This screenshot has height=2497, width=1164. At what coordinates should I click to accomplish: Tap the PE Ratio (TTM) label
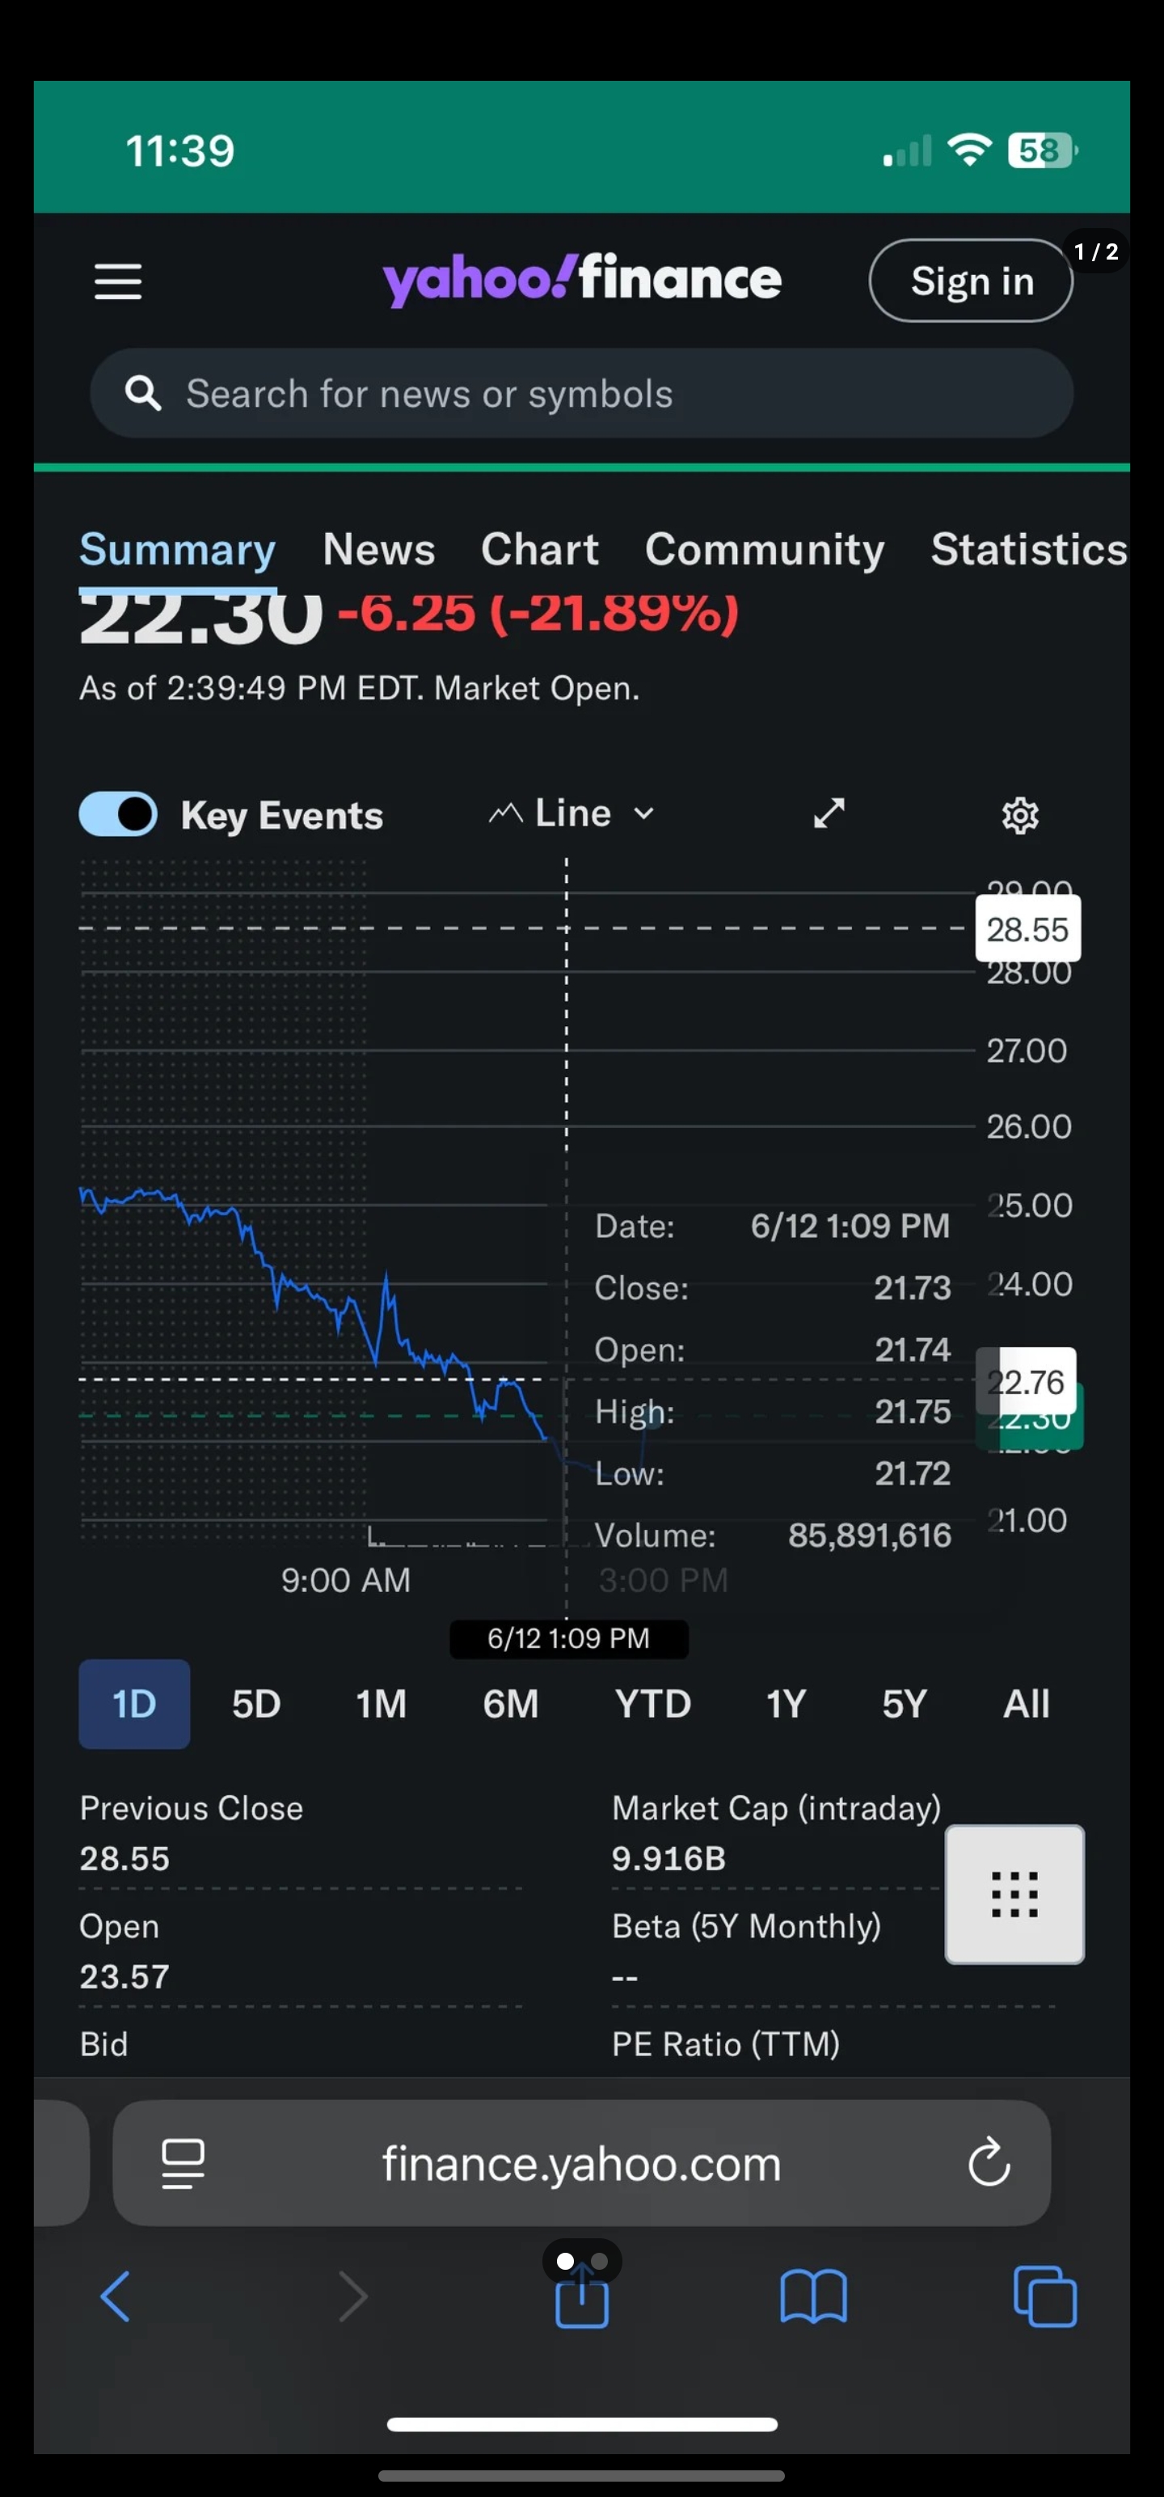[x=725, y=2044]
